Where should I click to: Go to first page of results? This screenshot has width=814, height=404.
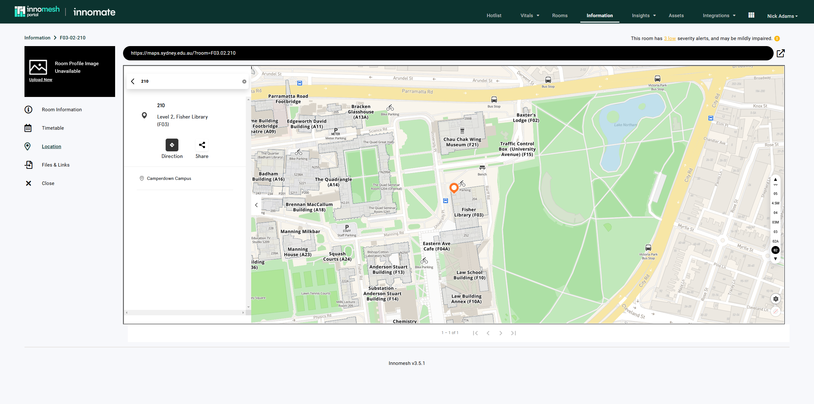(475, 333)
